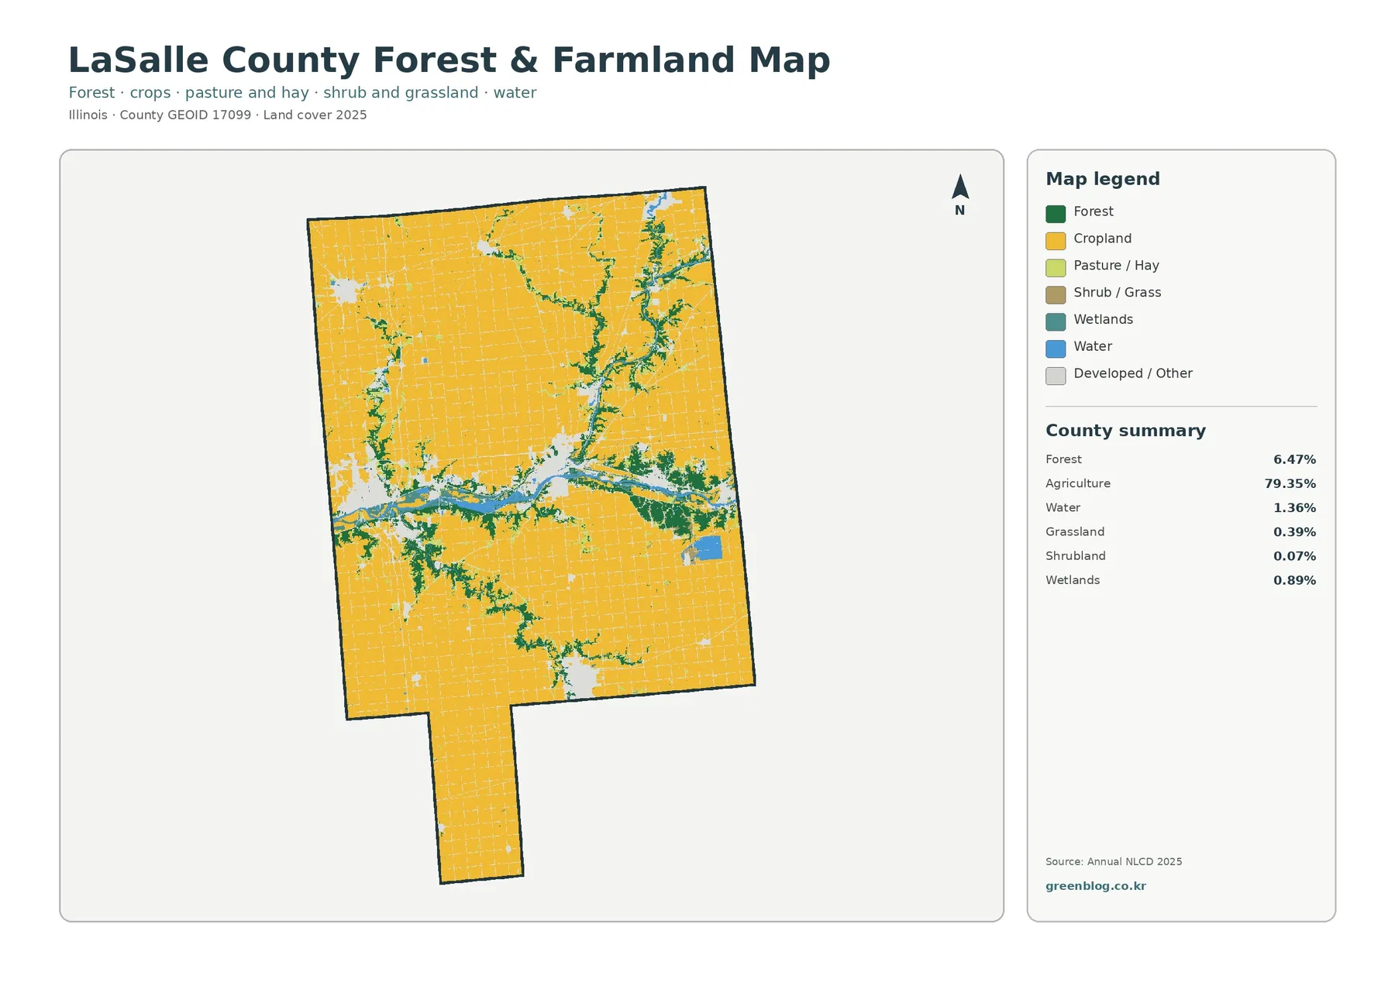
Task: Click the Grassland summary row label
Action: coord(1075,532)
